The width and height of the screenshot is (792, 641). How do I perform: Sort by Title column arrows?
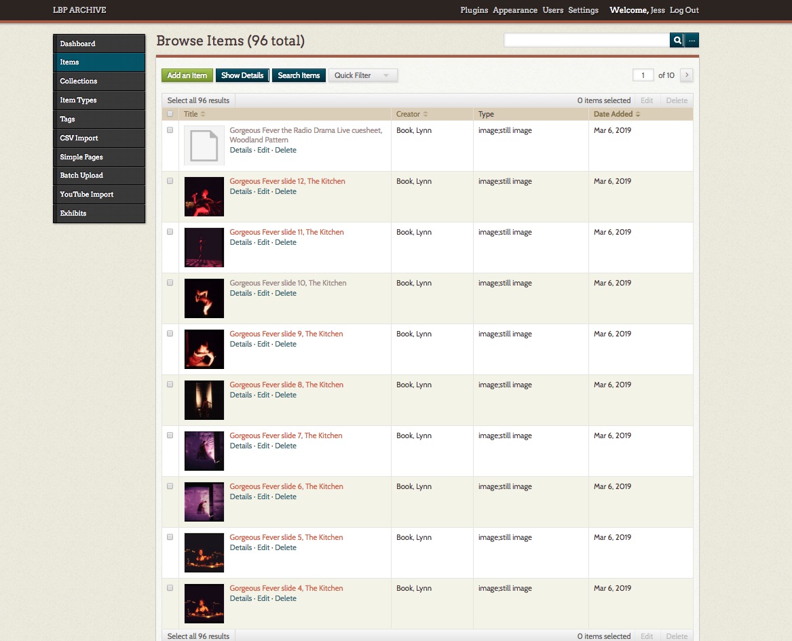(203, 114)
